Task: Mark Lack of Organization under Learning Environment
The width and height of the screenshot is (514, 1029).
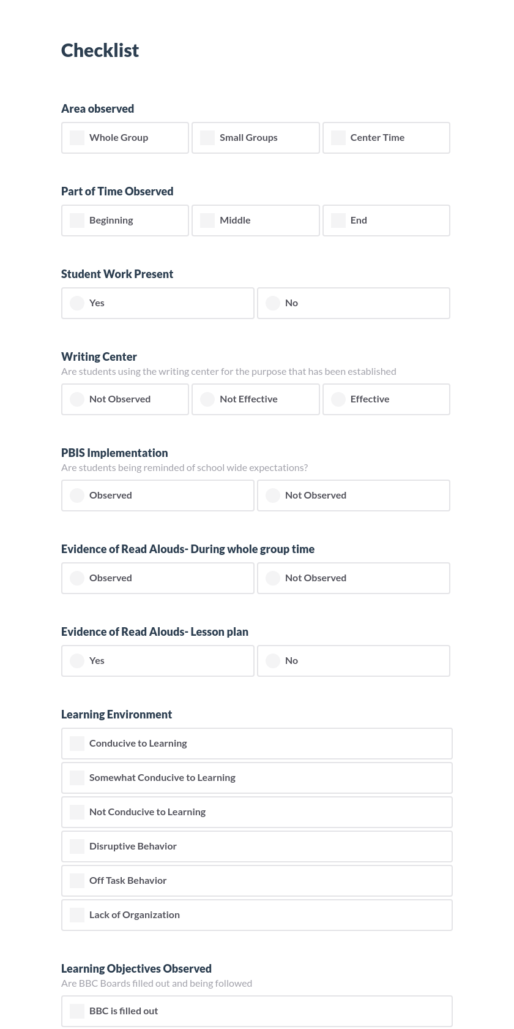Action: point(77,915)
